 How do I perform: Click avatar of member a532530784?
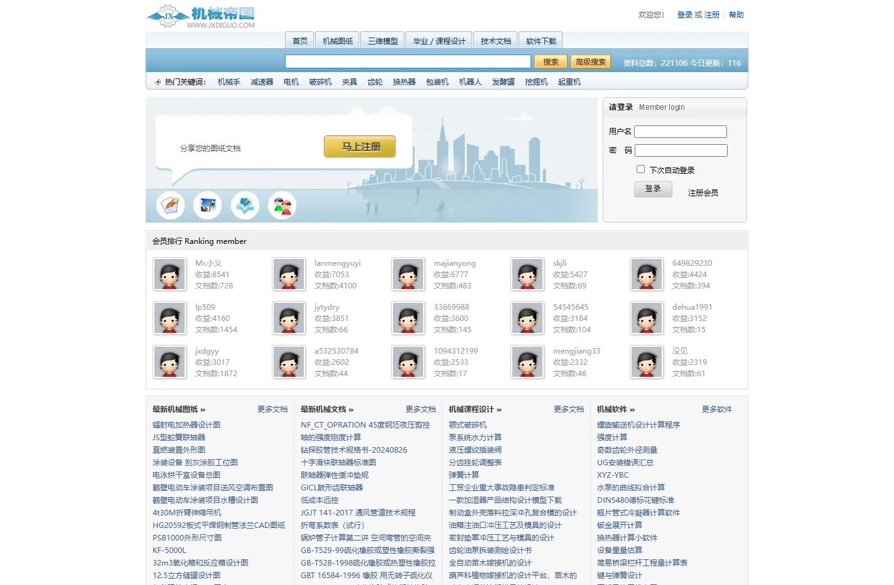click(x=289, y=362)
